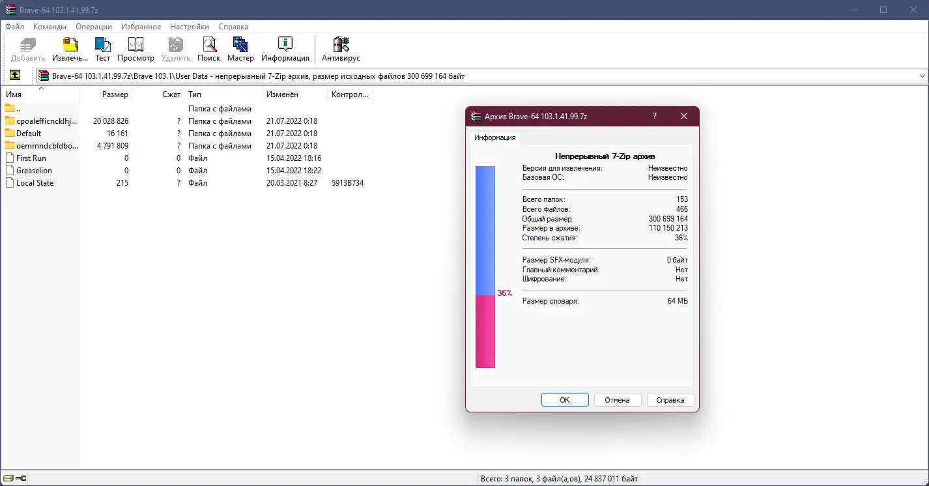The width and height of the screenshot is (929, 486).
Task: Click the drive icon in the status bar
Action: (7, 479)
